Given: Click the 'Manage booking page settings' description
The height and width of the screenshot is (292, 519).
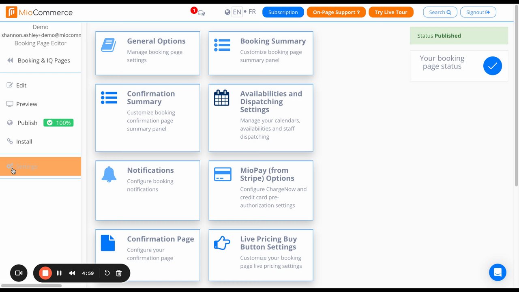Looking at the screenshot, I should pos(154,56).
